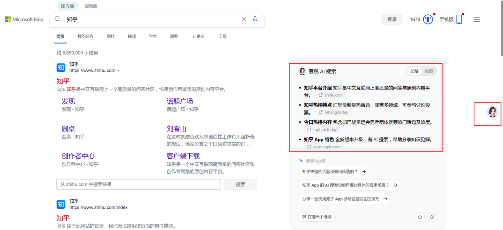Image resolution: width=503 pixels, height=230 pixels.
Task: Select the 脑图 view toggle
Action: (x=429, y=71)
